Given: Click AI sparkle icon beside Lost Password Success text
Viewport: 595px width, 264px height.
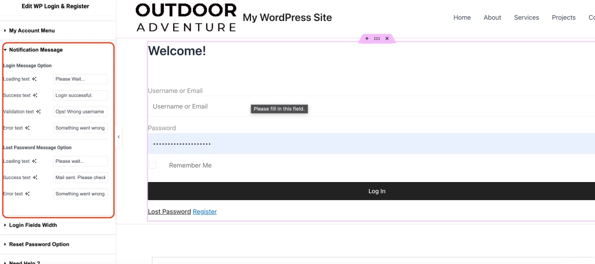Looking at the screenshot, I should pos(35,178).
